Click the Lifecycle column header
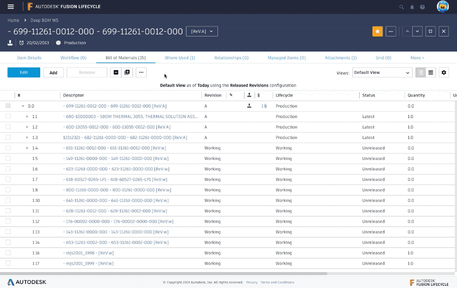Image resolution: width=457 pixels, height=288 pixels. click(x=284, y=95)
